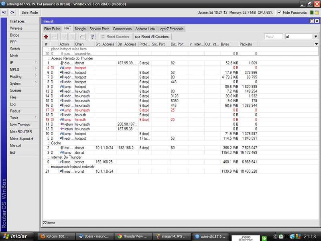Click the undo arrow icon
Screen dimensions: 321x241
click(4, 12)
